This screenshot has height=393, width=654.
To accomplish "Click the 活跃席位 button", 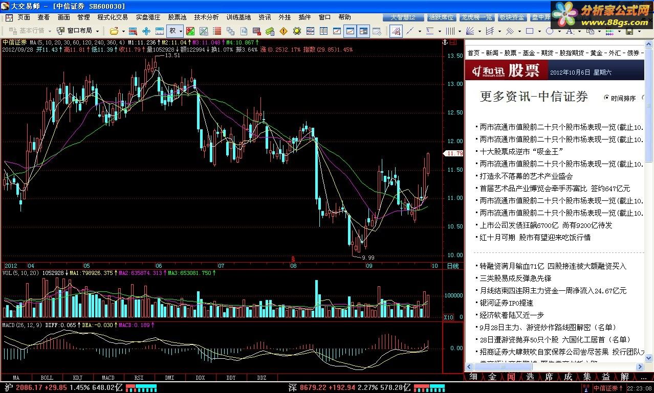I will pyautogui.click(x=441, y=17).
